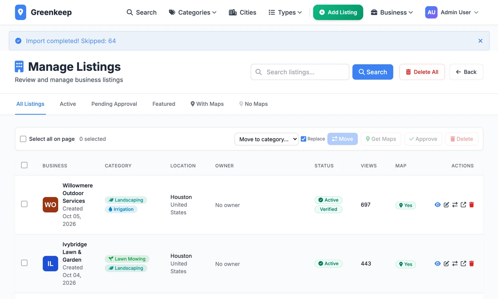Click the Lawn Mowing tag on Ivybridge
498x299 pixels.
coord(127,259)
